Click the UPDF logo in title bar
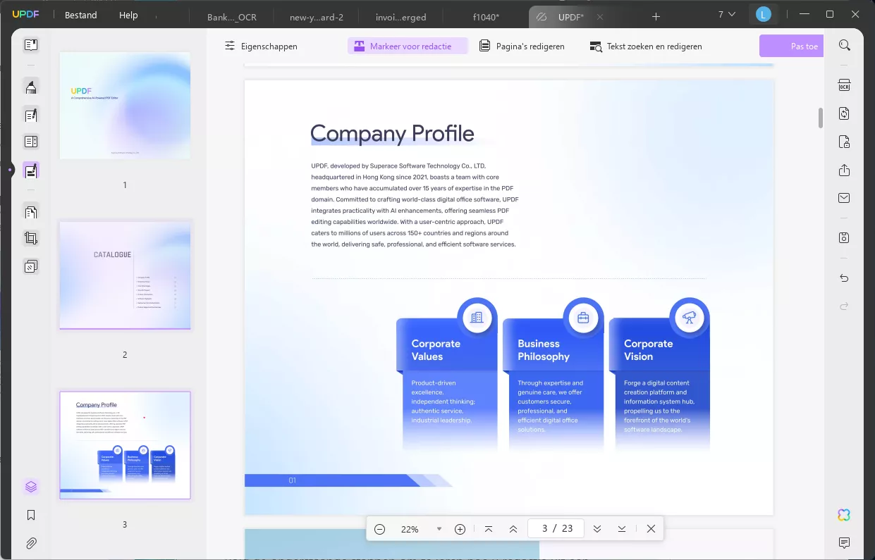The height and width of the screenshot is (560, 875). [25, 15]
